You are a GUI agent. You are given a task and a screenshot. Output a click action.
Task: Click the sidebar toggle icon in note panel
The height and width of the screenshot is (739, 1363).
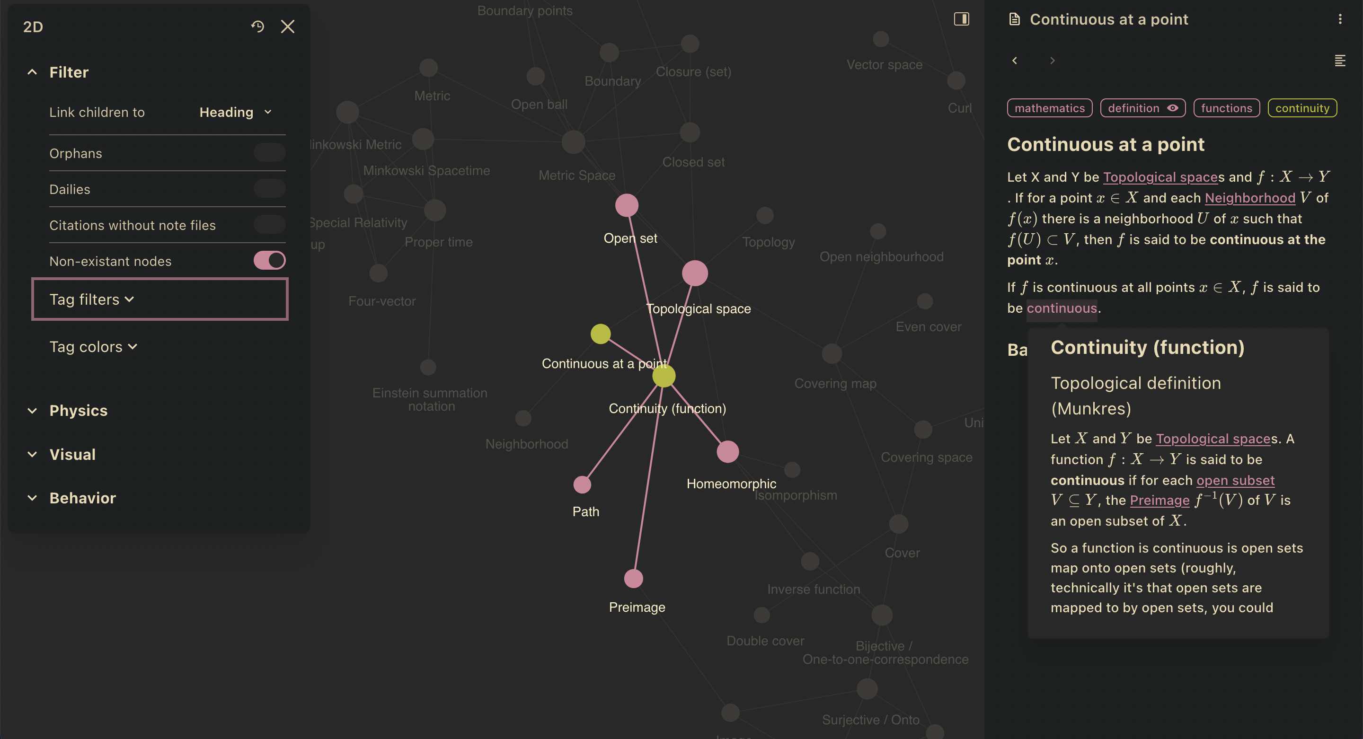click(x=962, y=19)
